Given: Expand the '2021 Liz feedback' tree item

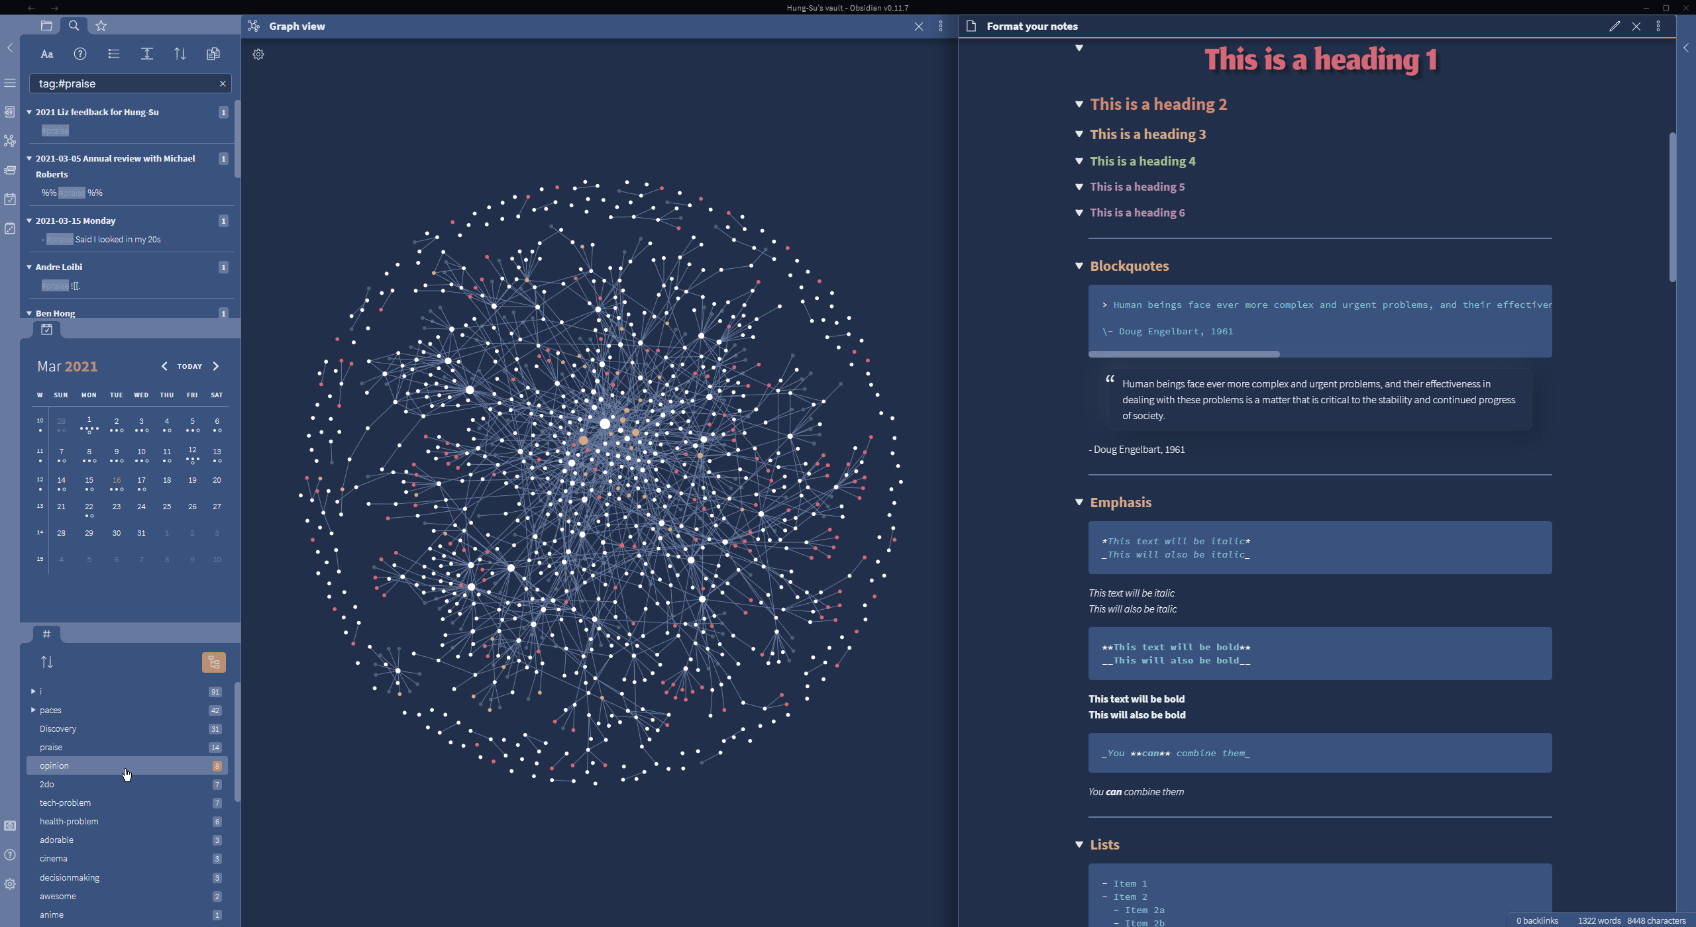Looking at the screenshot, I should (x=27, y=111).
